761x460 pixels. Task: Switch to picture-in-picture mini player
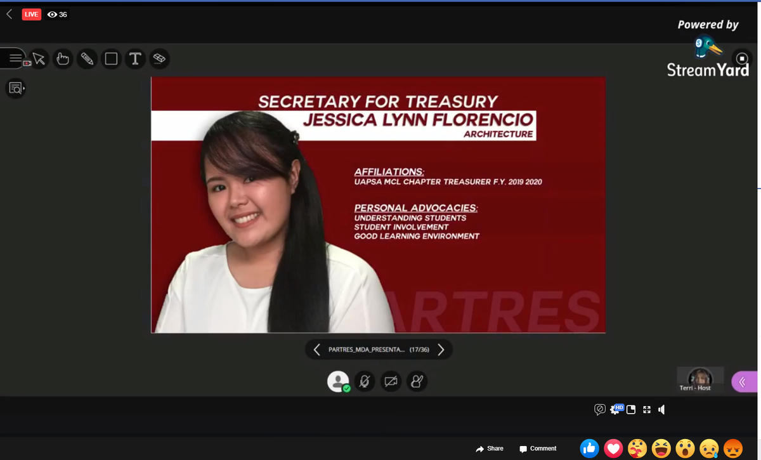click(631, 410)
